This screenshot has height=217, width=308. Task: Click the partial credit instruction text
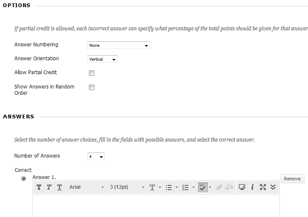tap(161, 29)
